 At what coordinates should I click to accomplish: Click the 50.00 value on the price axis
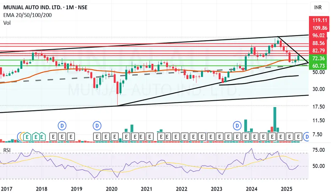click(319, 72)
